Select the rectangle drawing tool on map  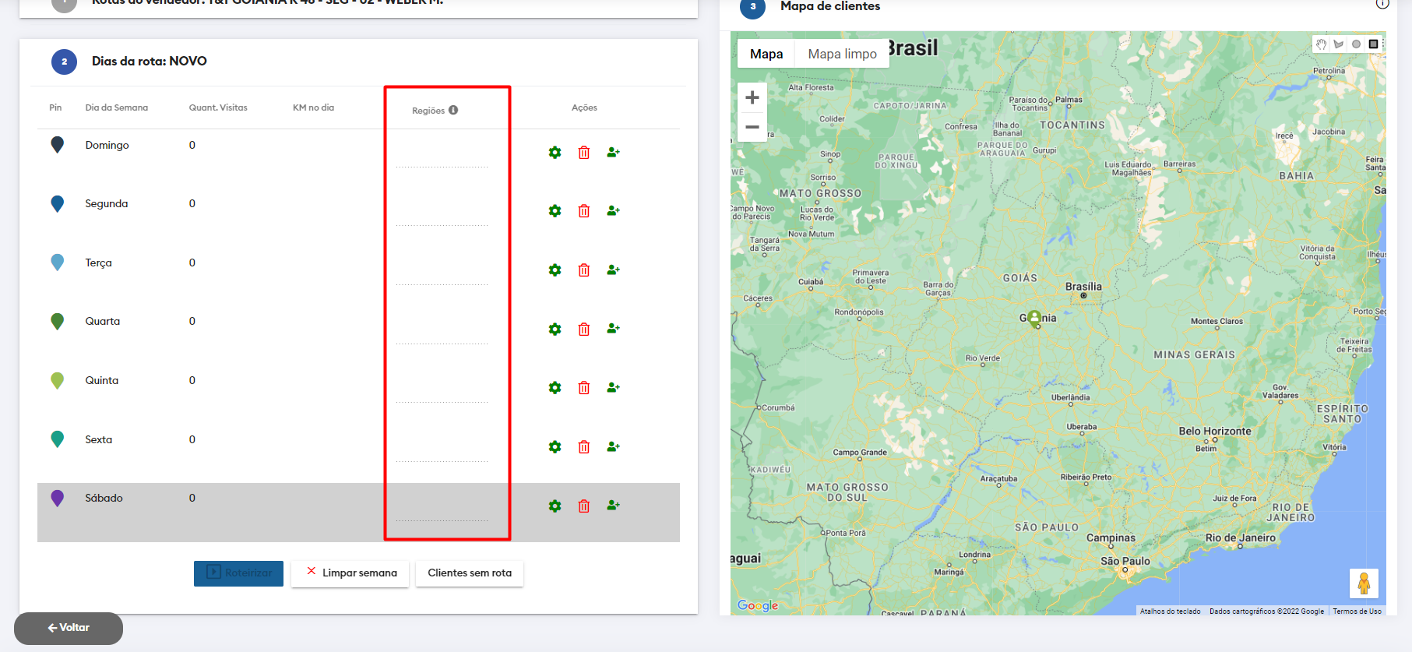pyautogui.click(x=1373, y=44)
